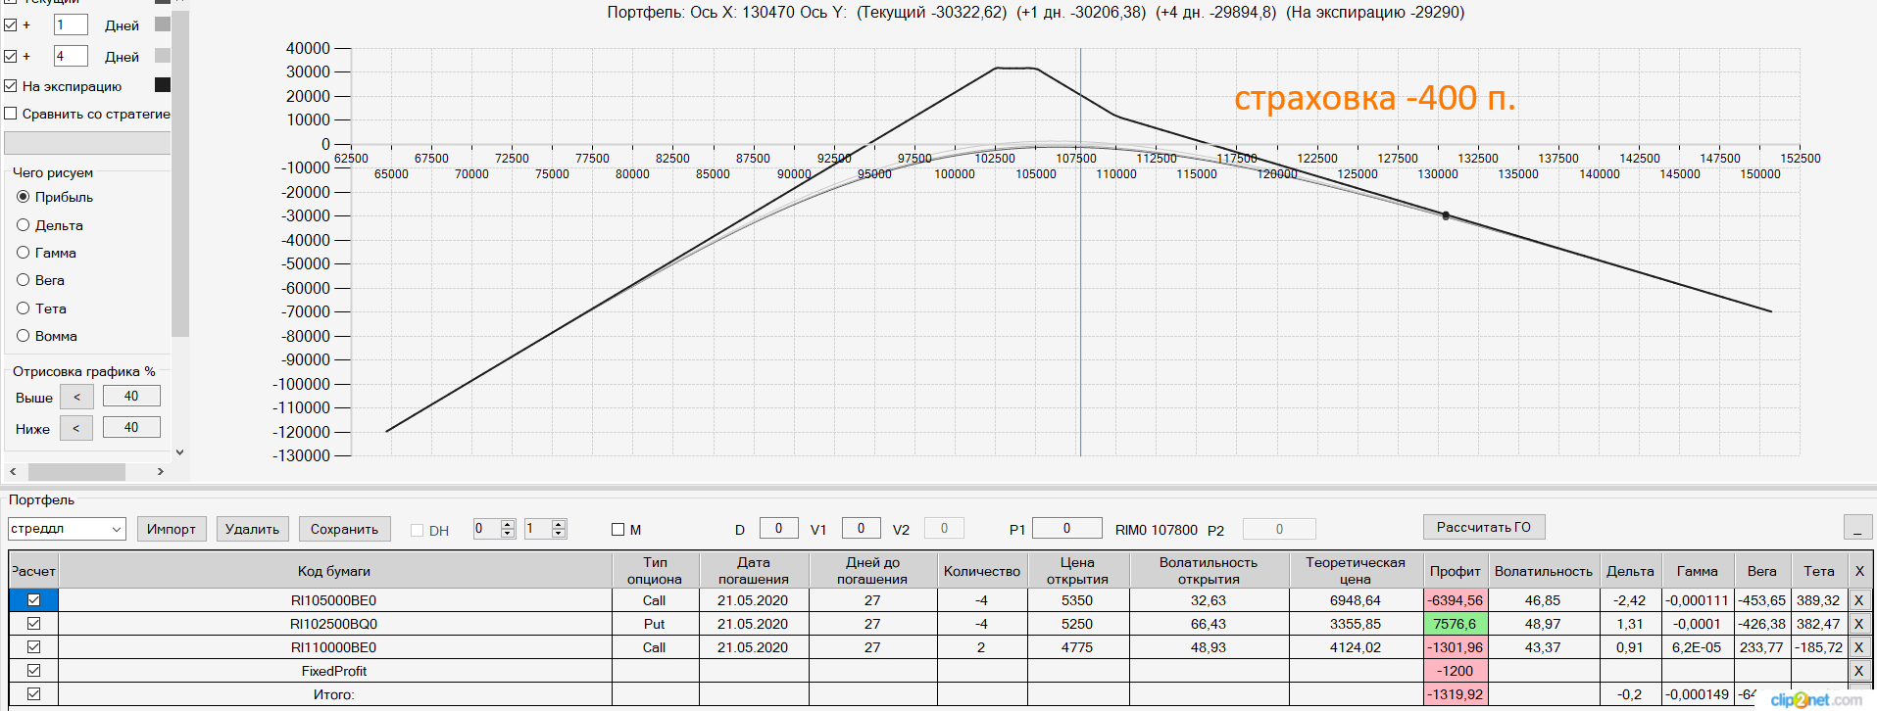Click the 'RI110000BE0' security code cell
The height and width of the screenshot is (711, 1877).
pos(334,647)
